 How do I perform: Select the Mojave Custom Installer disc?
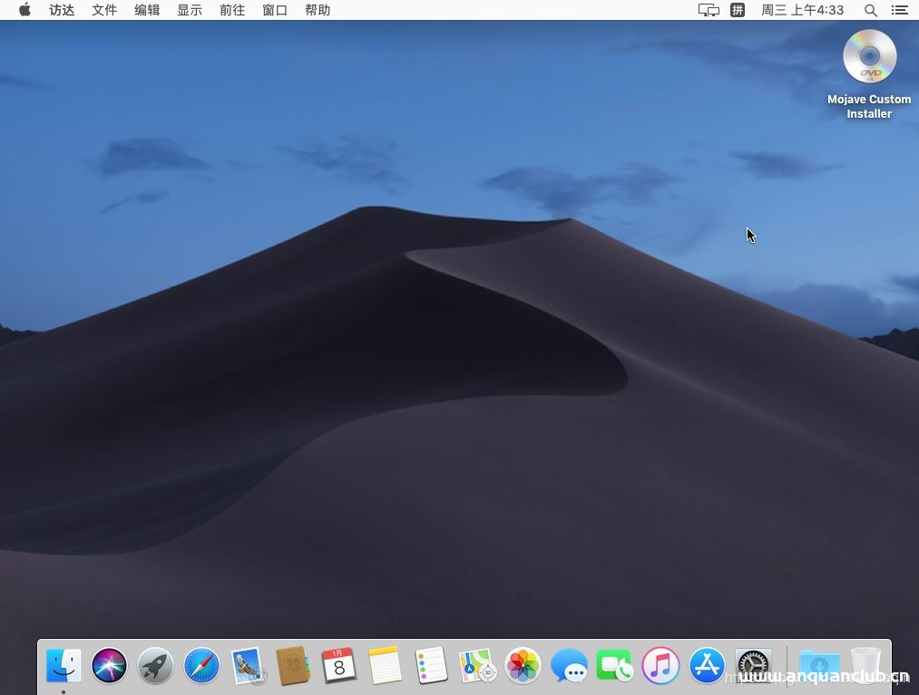869,57
